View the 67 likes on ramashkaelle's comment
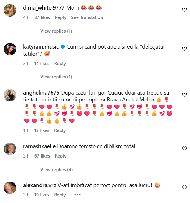Viewport: 190px width, 203px height. click(42, 156)
